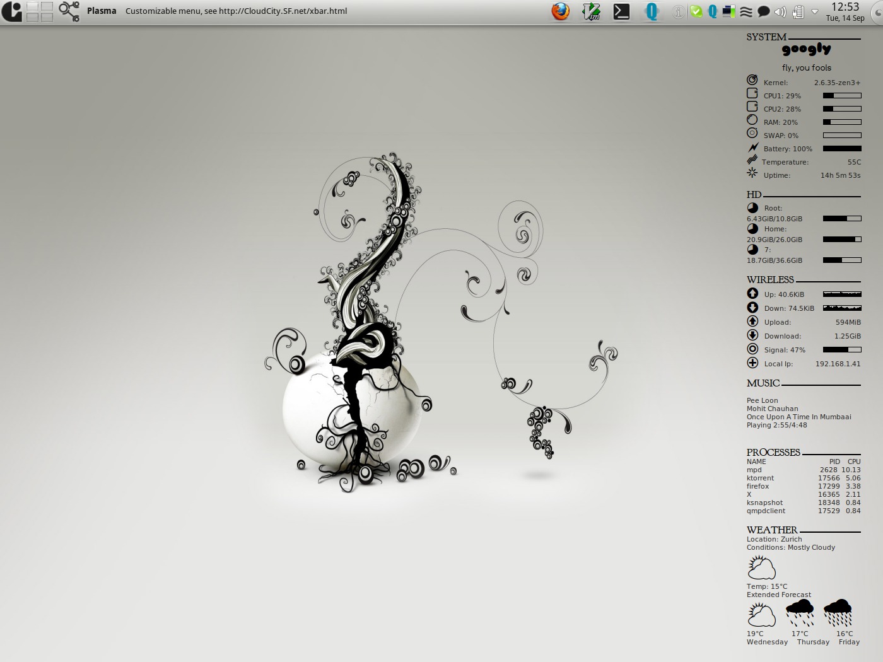Open the clipboard tray icon

(798, 12)
